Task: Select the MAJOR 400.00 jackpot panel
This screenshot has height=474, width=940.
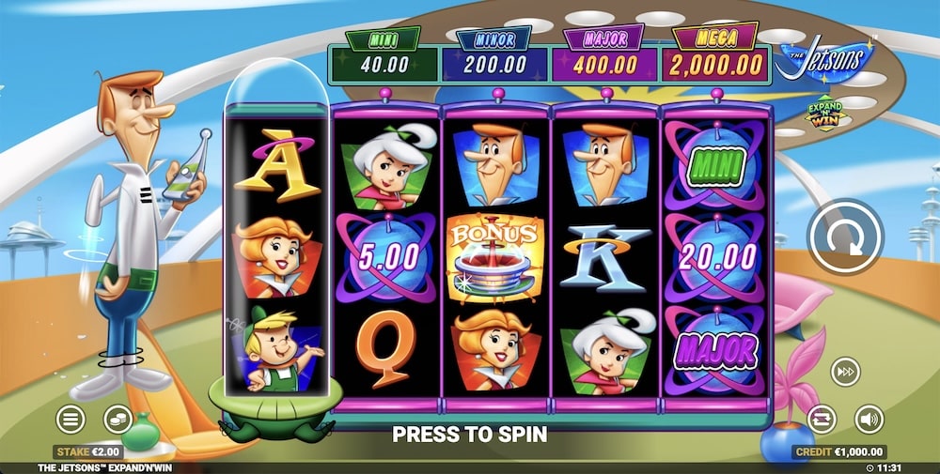Action: pos(604,55)
